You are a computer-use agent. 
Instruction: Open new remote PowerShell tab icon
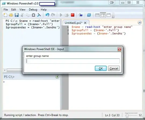tap(81, 15)
